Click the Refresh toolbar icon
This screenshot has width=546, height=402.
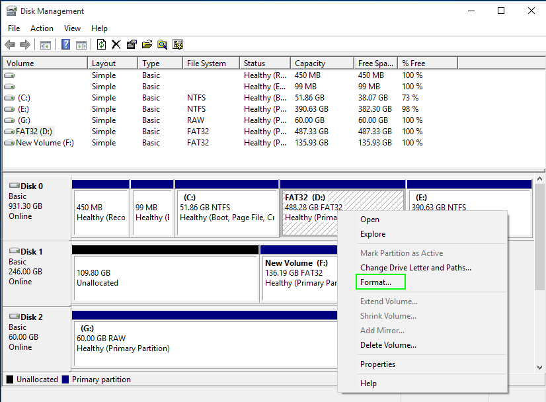pos(101,44)
